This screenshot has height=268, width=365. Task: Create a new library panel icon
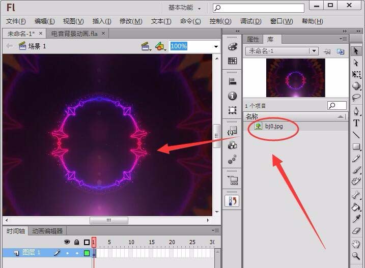[341, 51]
